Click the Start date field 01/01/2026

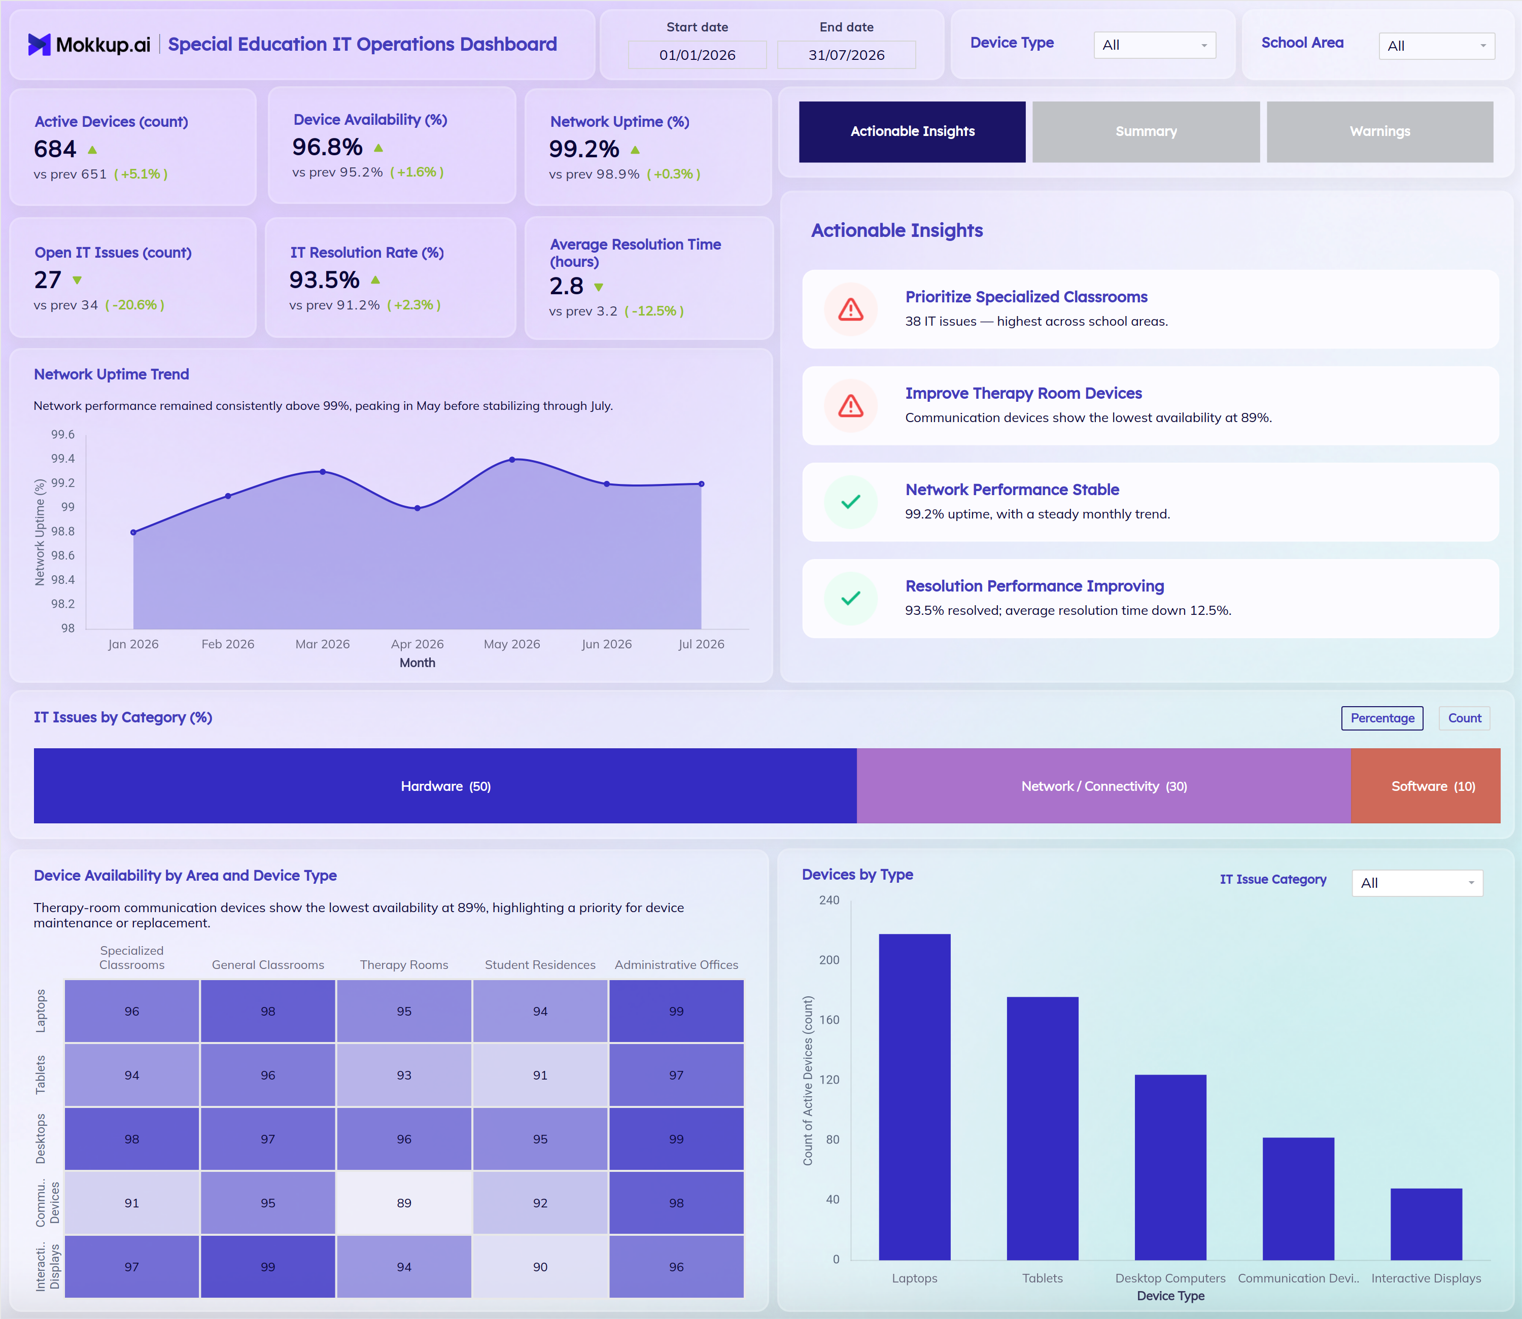697,55
